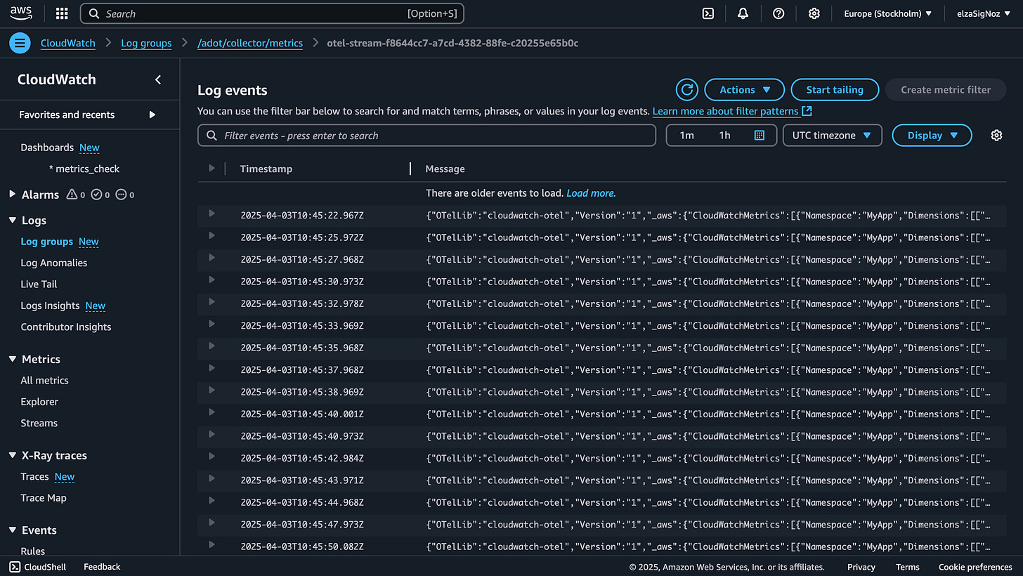This screenshot has width=1023, height=576.
Task: Collapse the Metrics navigation section
Action: tap(12, 359)
